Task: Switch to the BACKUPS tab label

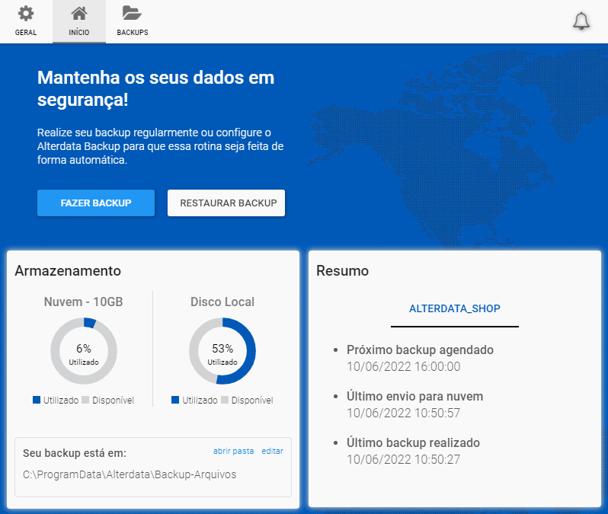Action: click(133, 33)
